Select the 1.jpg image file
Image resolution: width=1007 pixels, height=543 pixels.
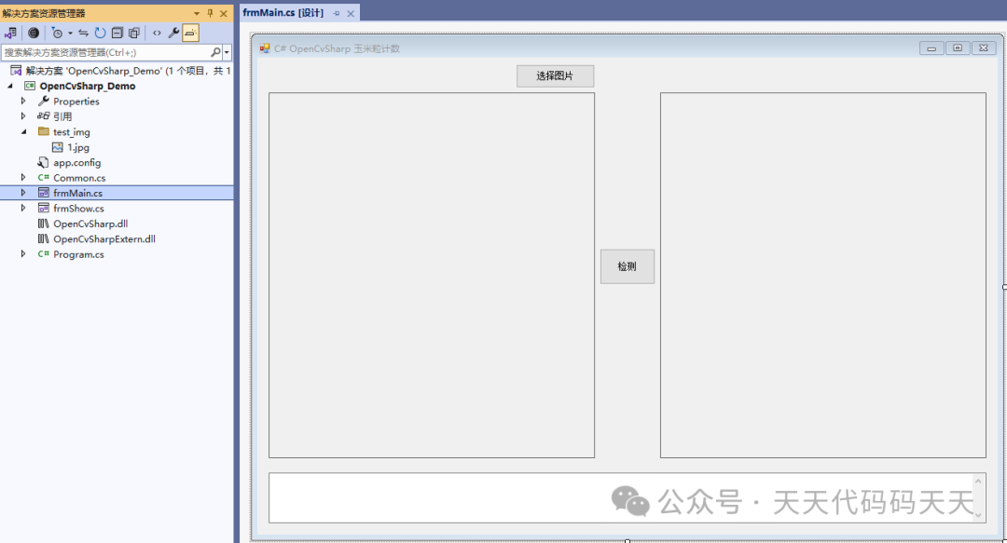click(x=78, y=147)
